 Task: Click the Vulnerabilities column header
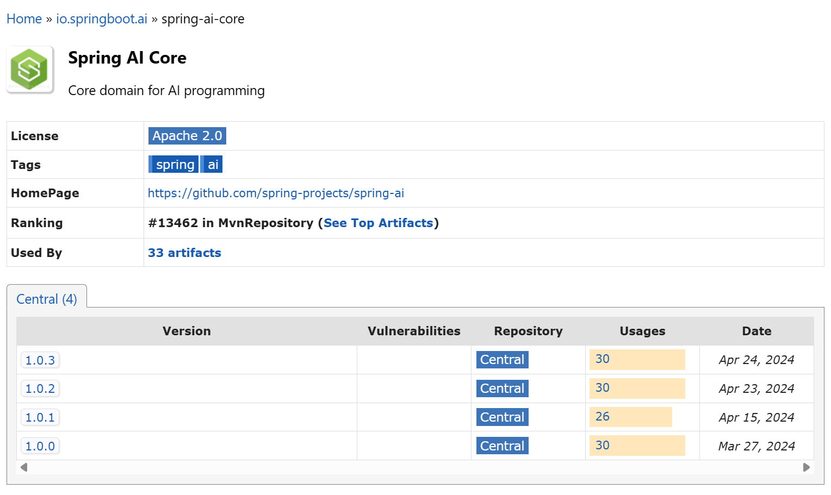point(414,331)
